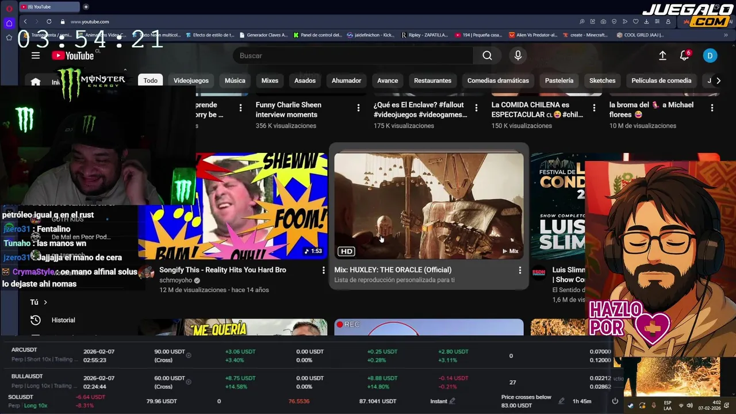
Task: Open Mix: HUXLEY: THE ORACLE (Official) title
Action: (393, 270)
